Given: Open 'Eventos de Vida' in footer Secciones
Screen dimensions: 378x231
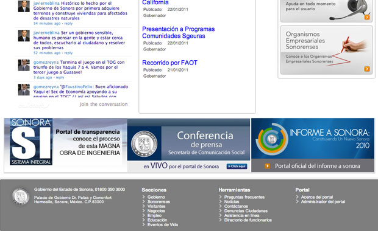Looking at the screenshot, I should tap(163, 224).
